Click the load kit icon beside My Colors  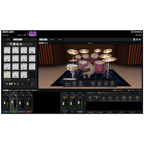tap(18, 35)
